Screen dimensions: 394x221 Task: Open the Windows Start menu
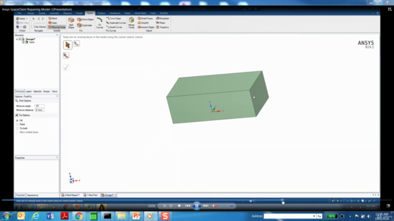point(7,216)
